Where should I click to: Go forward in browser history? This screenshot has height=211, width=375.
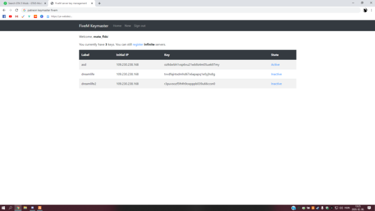[10, 10]
